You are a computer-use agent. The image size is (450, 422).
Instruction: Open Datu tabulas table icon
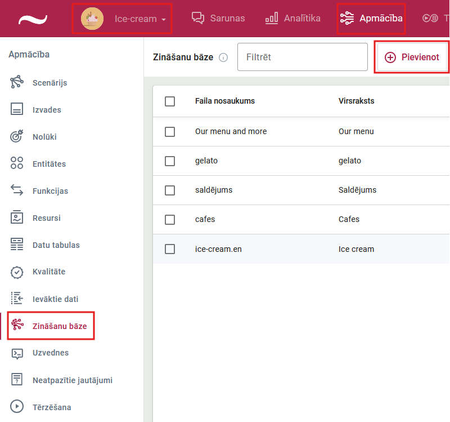coord(17,245)
